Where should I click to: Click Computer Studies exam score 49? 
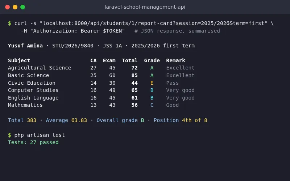pos(112,90)
